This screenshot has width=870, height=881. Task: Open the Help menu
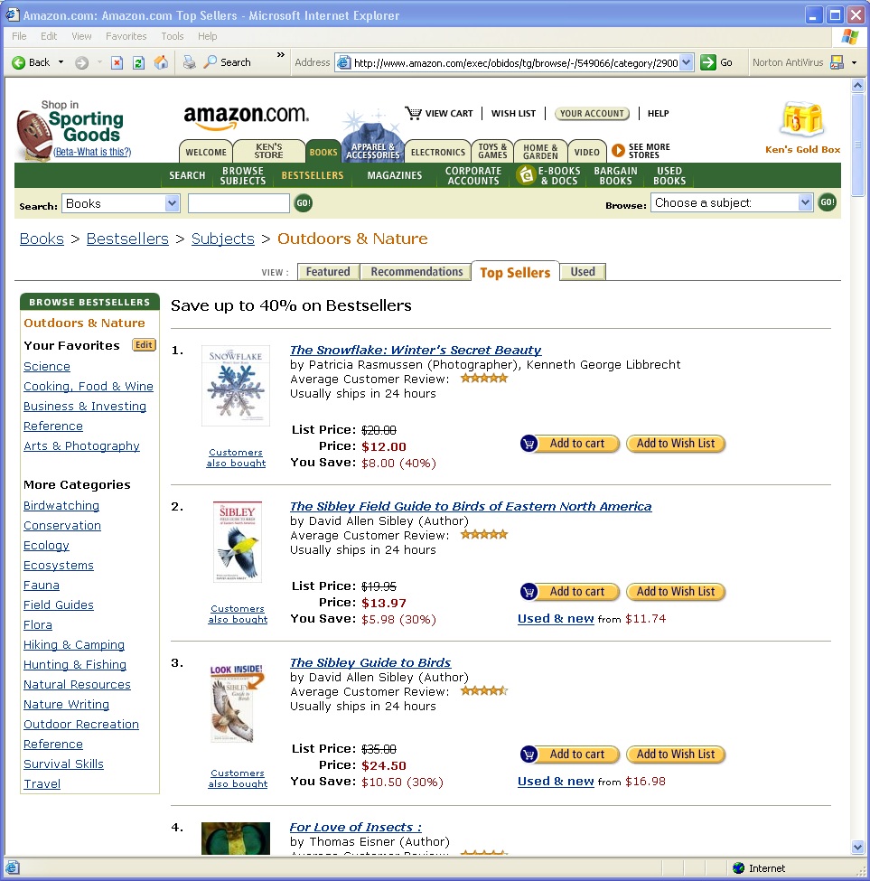click(x=207, y=36)
